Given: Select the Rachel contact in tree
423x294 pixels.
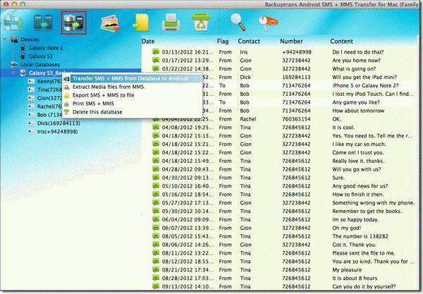Looking at the screenshot, I should click(49, 106).
